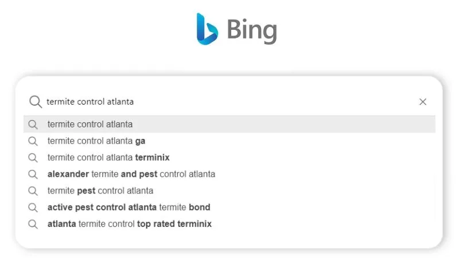Select 'alexander termite and pest control atlanta'
This screenshot has height=263, width=459.
click(131, 174)
